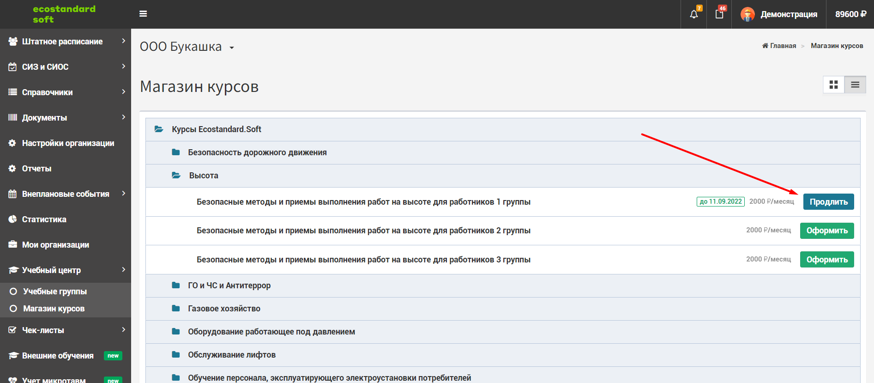Select the Магазин курсов radio item
Viewport: 874px width, 383px height.
(13, 308)
